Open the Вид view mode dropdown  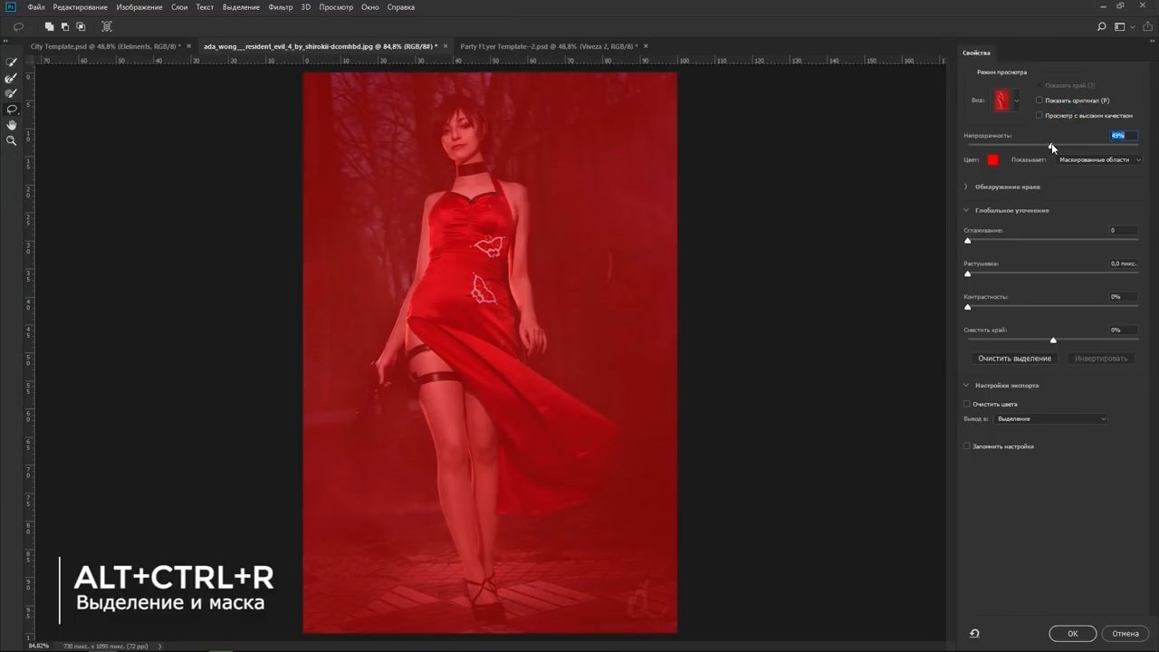click(x=1005, y=101)
